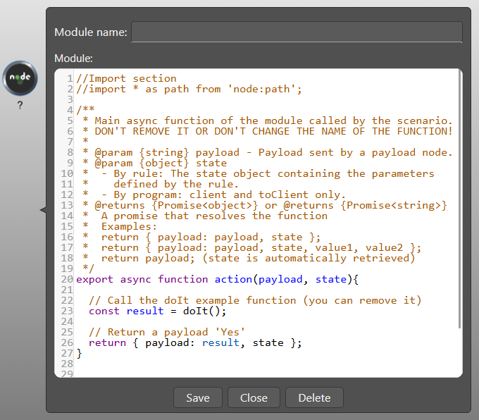Viewport: 479px width, 420px height.
Task: Click line number 27 in the gutter
Action: click(x=67, y=353)
